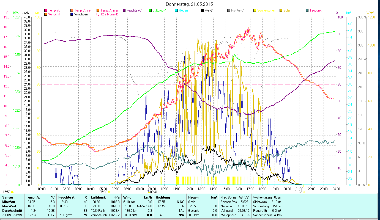Click the '0 Bft NW' wind value
Screen dimensions: 380x220
pyautogui.click(x=131, y=215)
